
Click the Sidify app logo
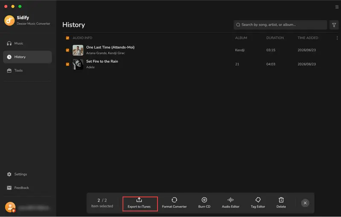[9, 21]
